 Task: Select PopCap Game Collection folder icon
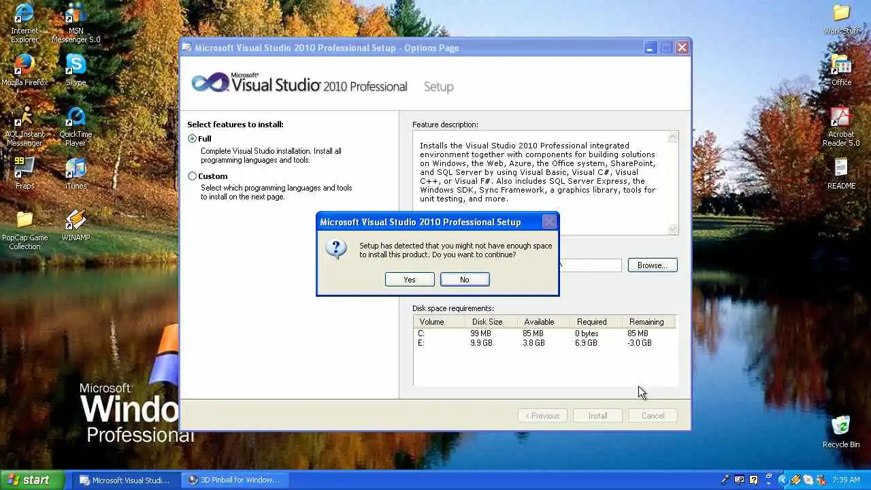pyautogui.click(x=24, y=230)
